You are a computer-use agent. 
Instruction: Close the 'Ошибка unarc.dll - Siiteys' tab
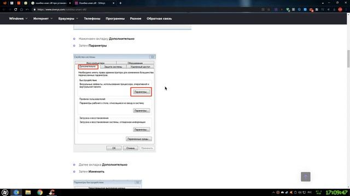113,3
